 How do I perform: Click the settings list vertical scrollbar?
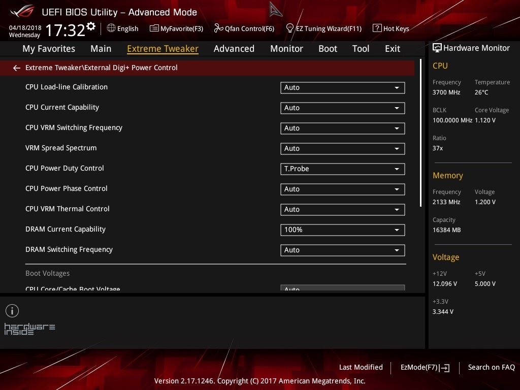421,133
